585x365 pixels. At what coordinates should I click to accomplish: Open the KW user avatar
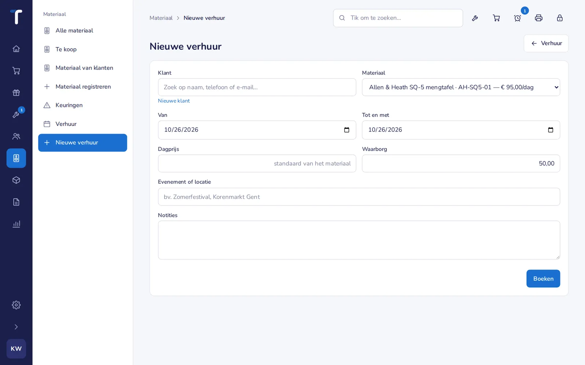16,349
